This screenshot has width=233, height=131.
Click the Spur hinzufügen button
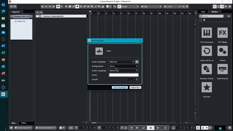(120, 87)
